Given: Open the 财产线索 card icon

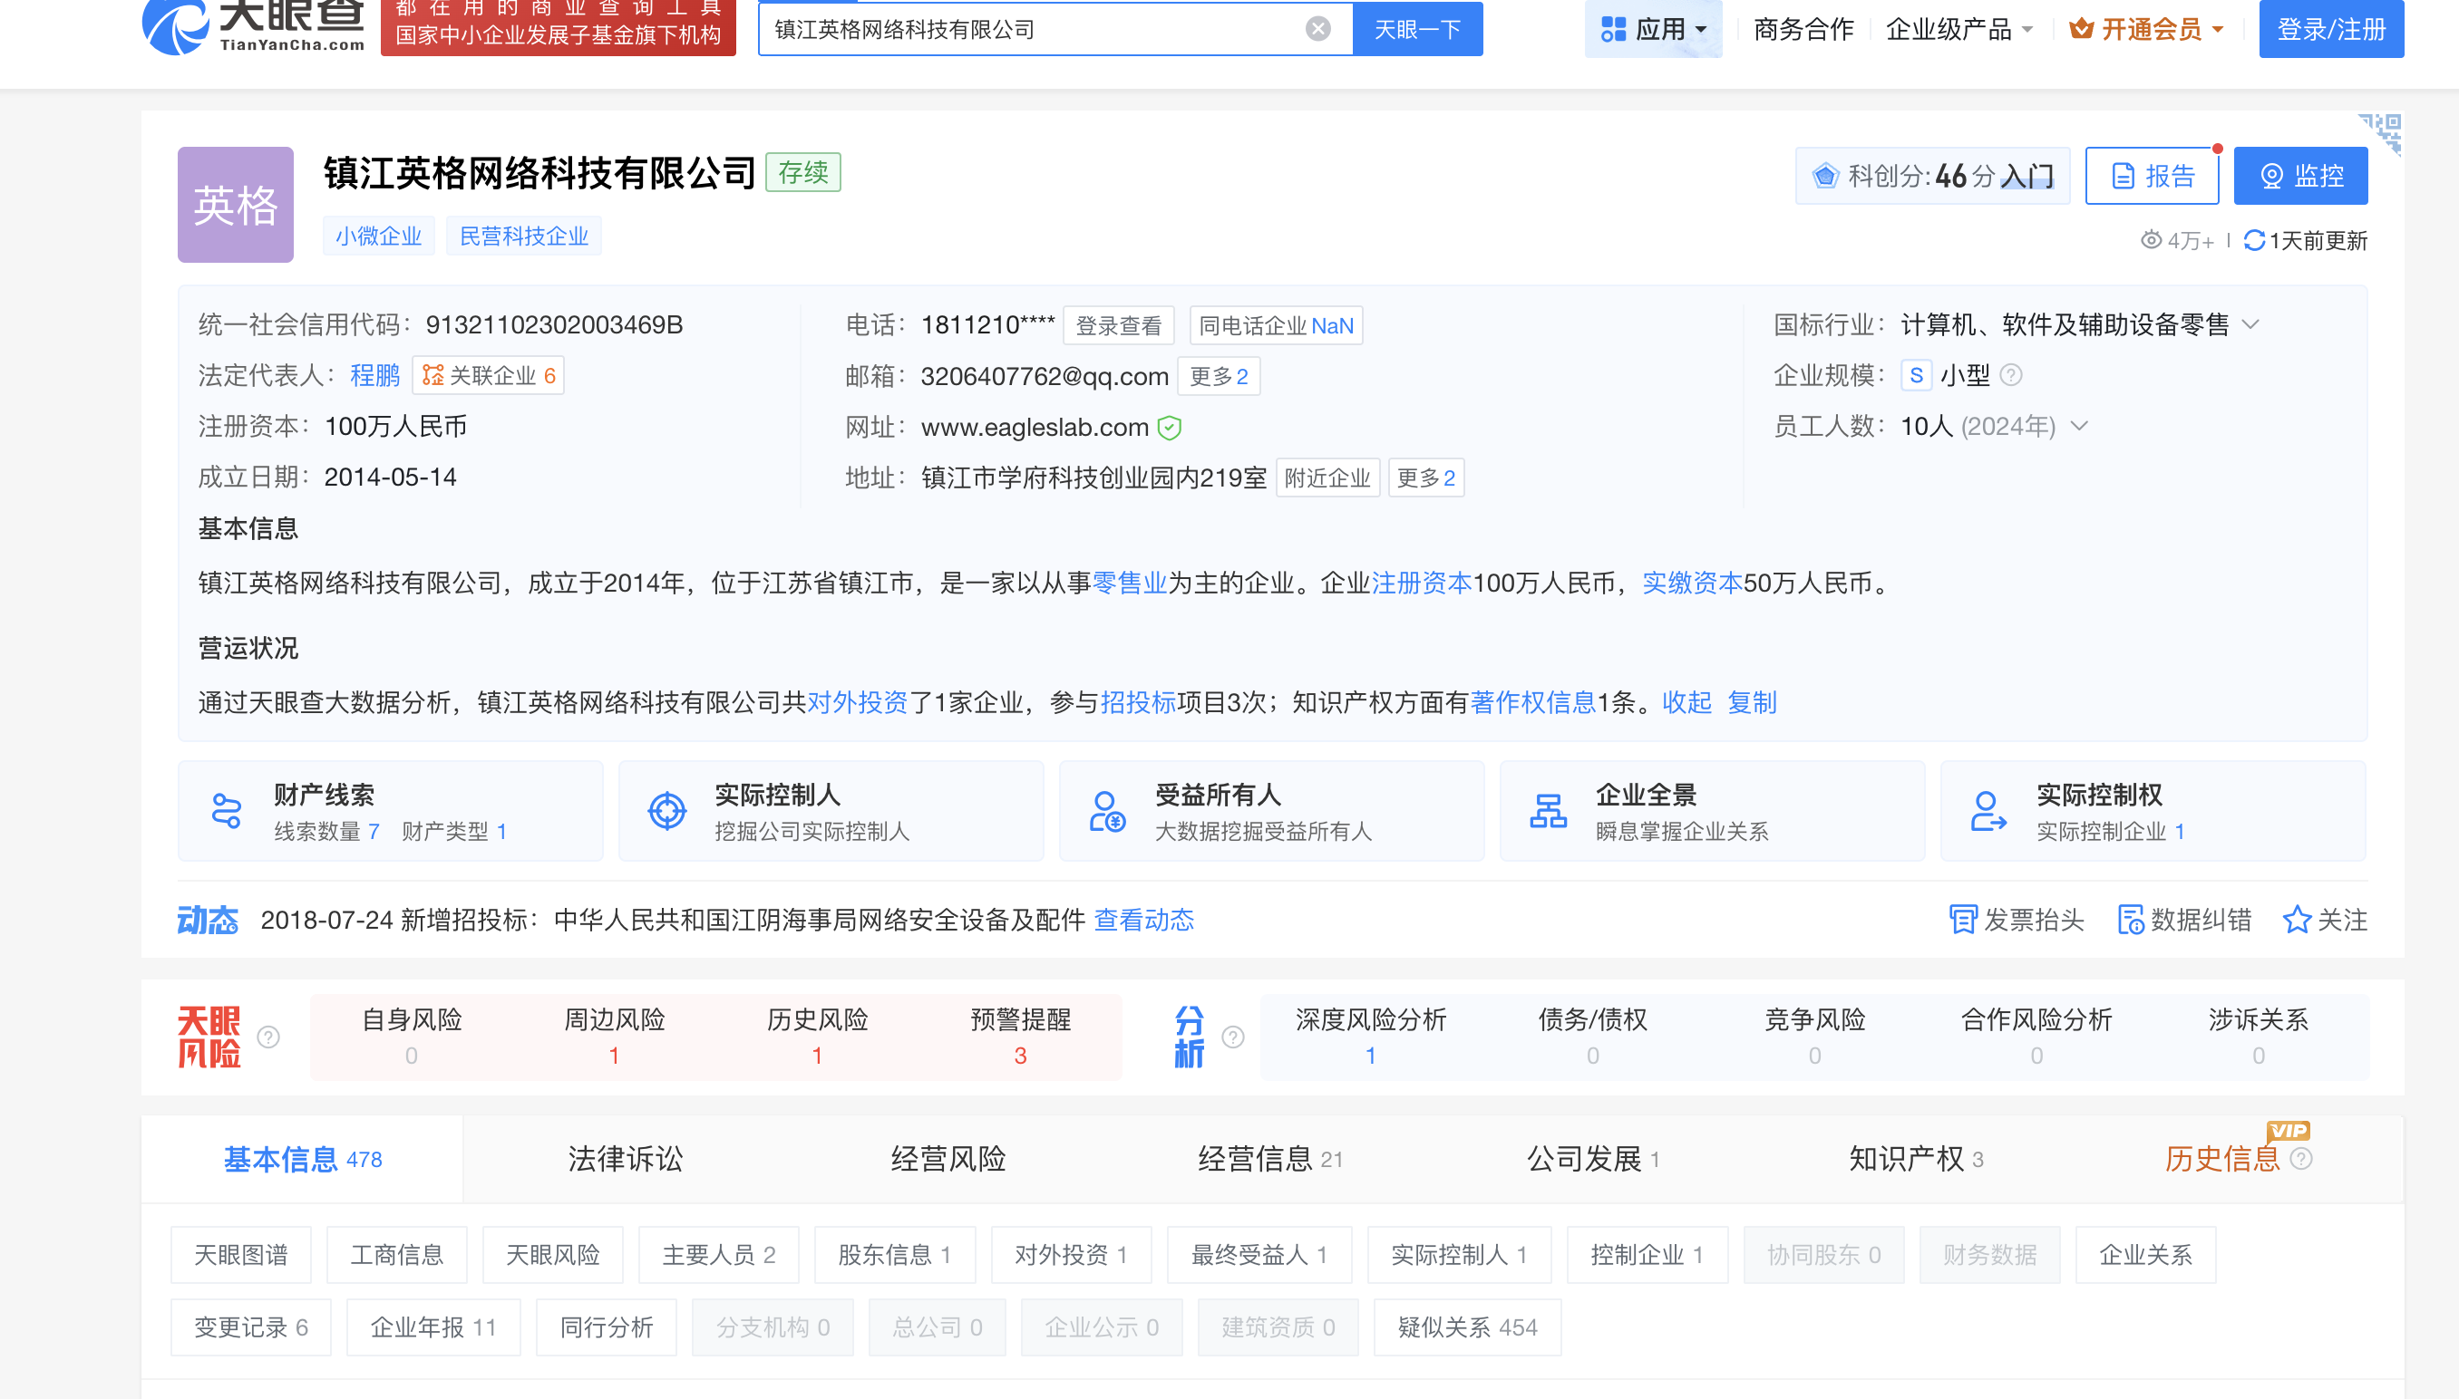Looking at the screenshot, I should 227,811.
